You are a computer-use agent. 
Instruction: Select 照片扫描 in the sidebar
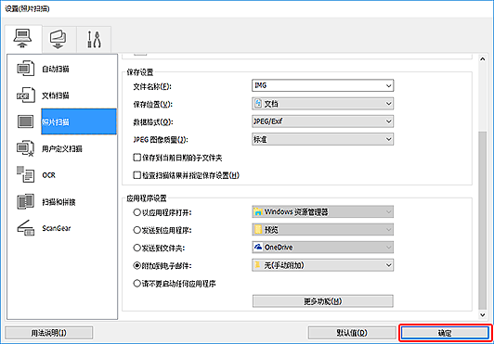[79, 121]
